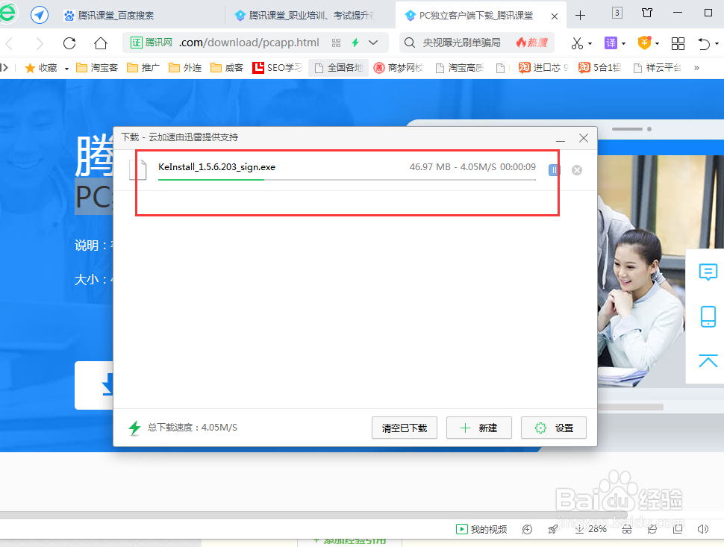Viewport: 724px width, 547px height.
Task: Open the 威客 bookmark folder
Action: [x=227, y=68]
